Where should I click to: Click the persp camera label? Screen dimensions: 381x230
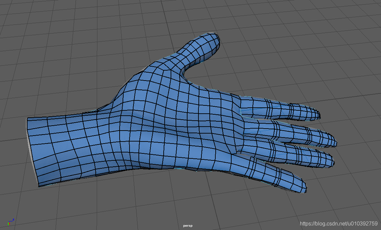pos(188,226)
